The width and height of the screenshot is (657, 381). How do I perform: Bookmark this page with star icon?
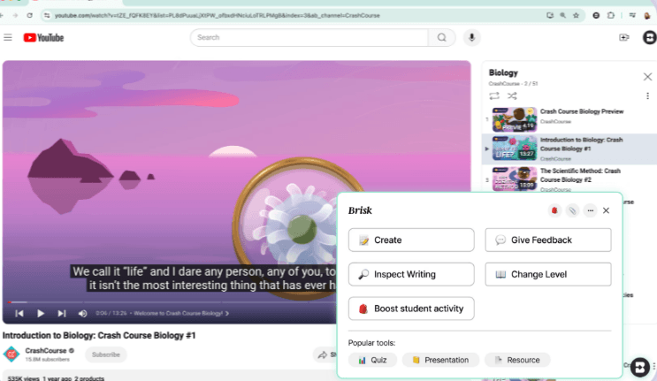577,16
